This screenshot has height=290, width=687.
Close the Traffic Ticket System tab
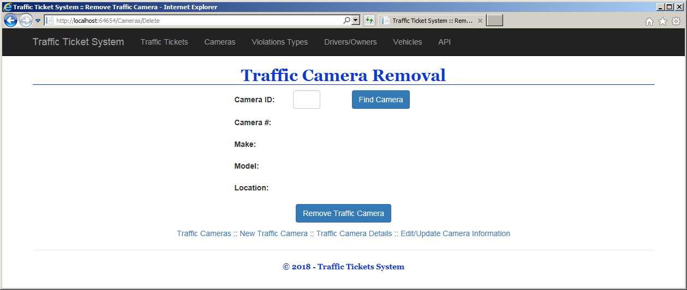480,21
